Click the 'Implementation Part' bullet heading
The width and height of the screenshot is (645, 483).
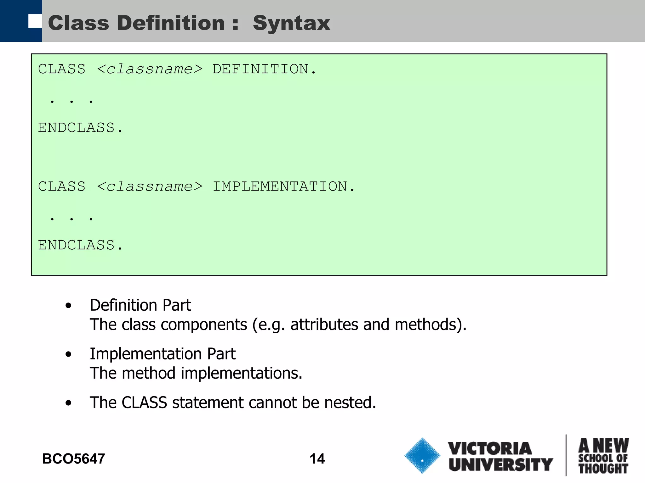(163, 354)
